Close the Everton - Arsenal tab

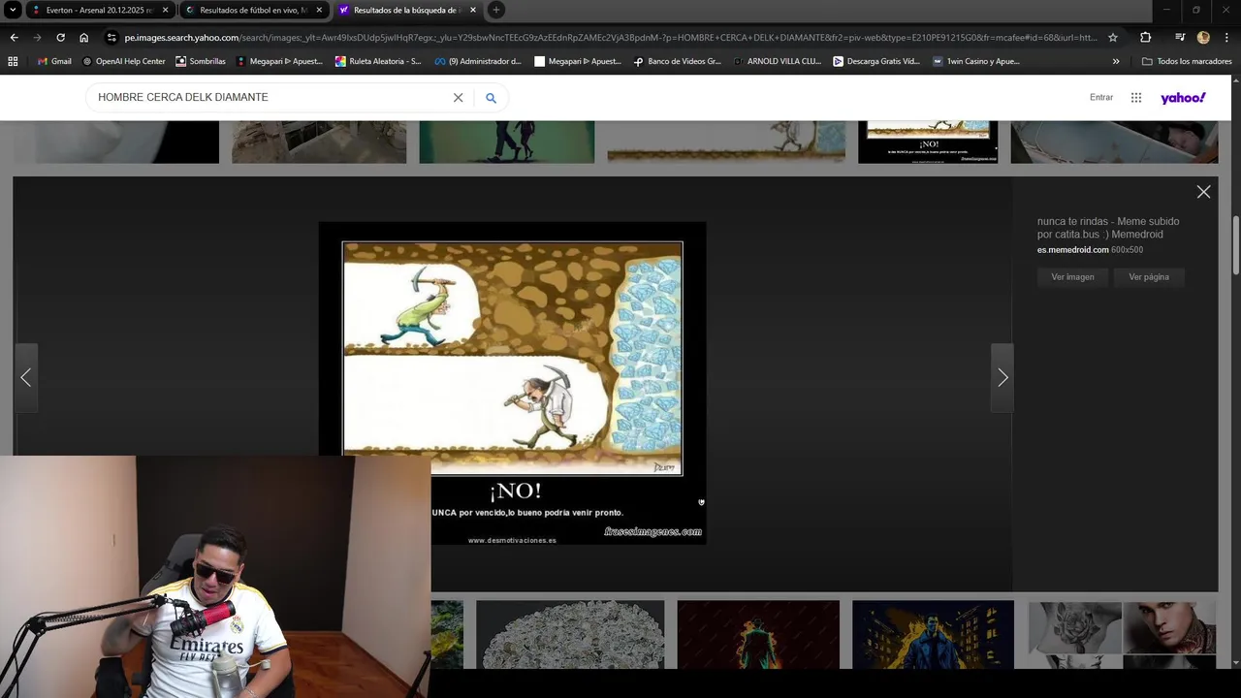click(x=165, y=10)
